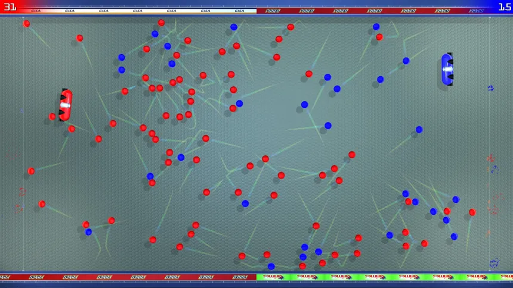Click the blue capsule paddle

pos(447,69)
